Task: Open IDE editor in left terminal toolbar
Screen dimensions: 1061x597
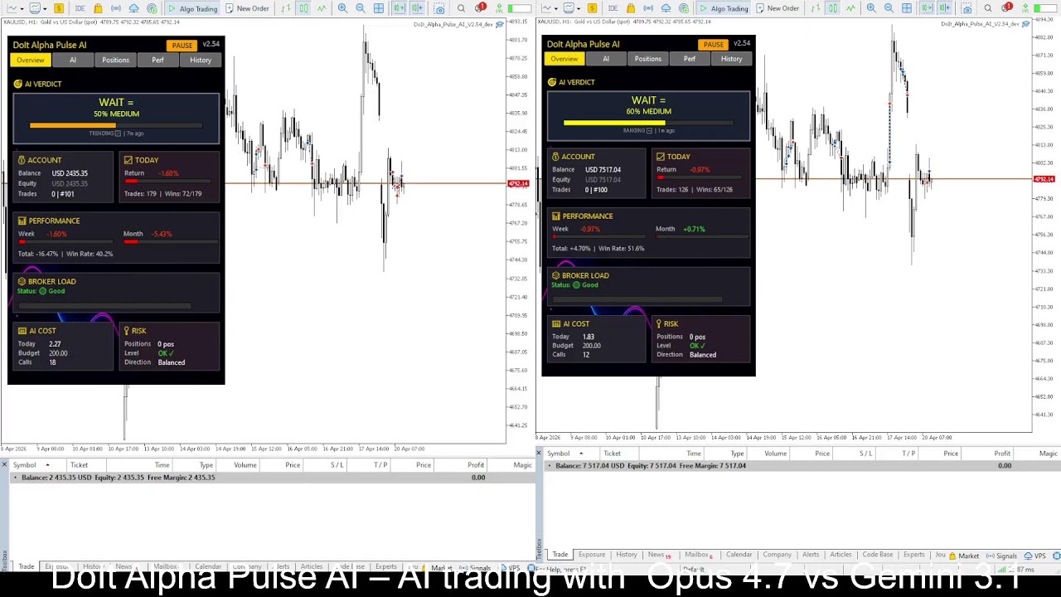Action: point(80,8)
